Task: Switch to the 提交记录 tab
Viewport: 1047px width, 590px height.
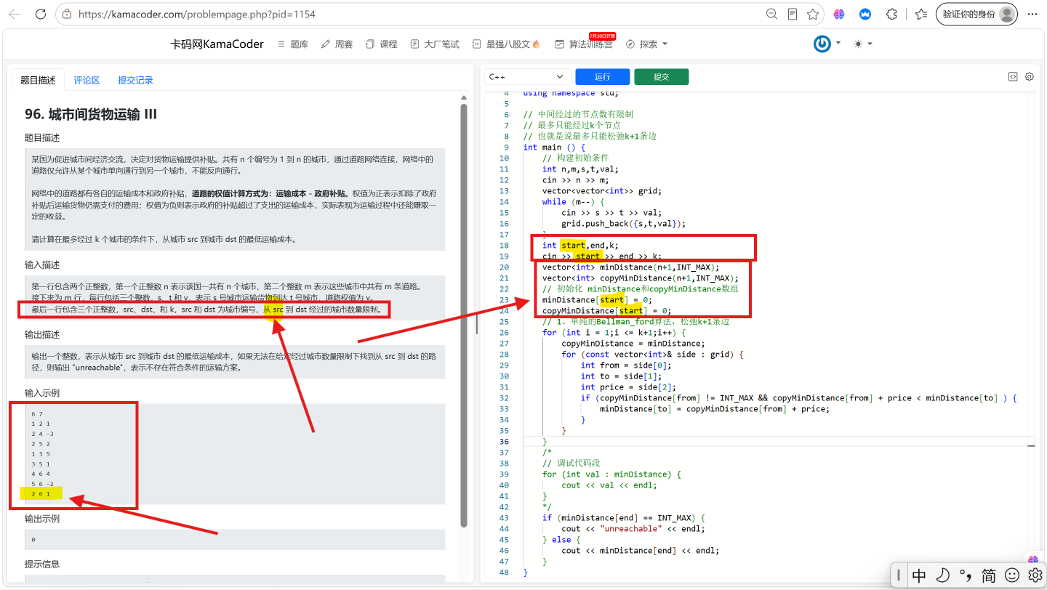Action: 135,81
